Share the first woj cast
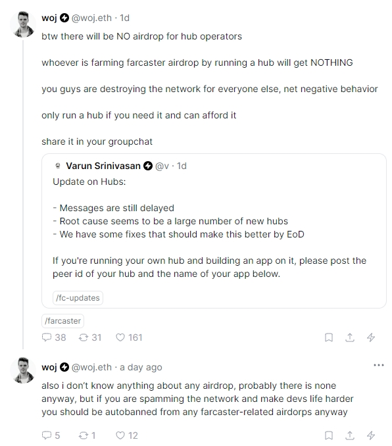The image size is (392, 446). pos(350,337)
